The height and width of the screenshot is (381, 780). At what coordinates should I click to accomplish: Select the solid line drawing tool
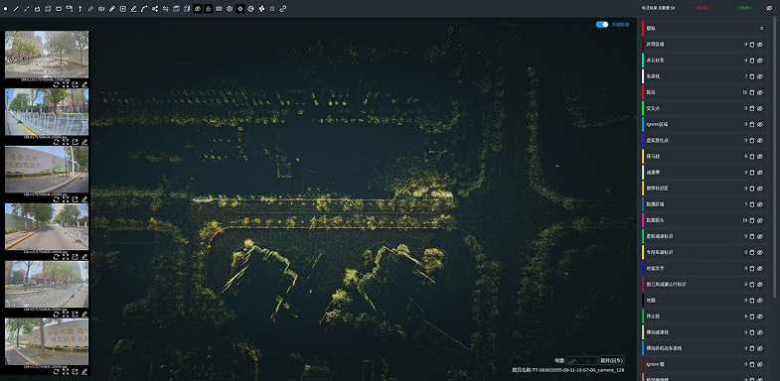(16, 9)
